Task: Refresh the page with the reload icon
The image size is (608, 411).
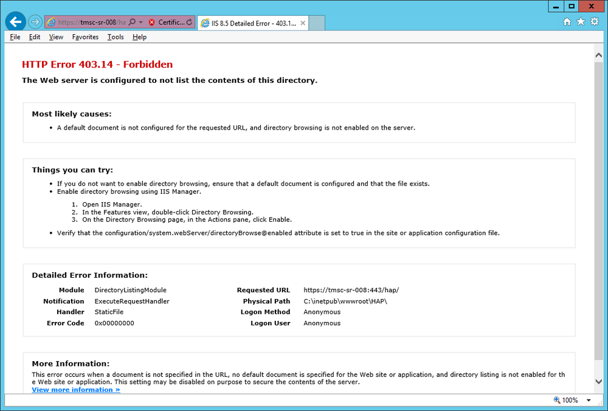Action: coord(189,22)
